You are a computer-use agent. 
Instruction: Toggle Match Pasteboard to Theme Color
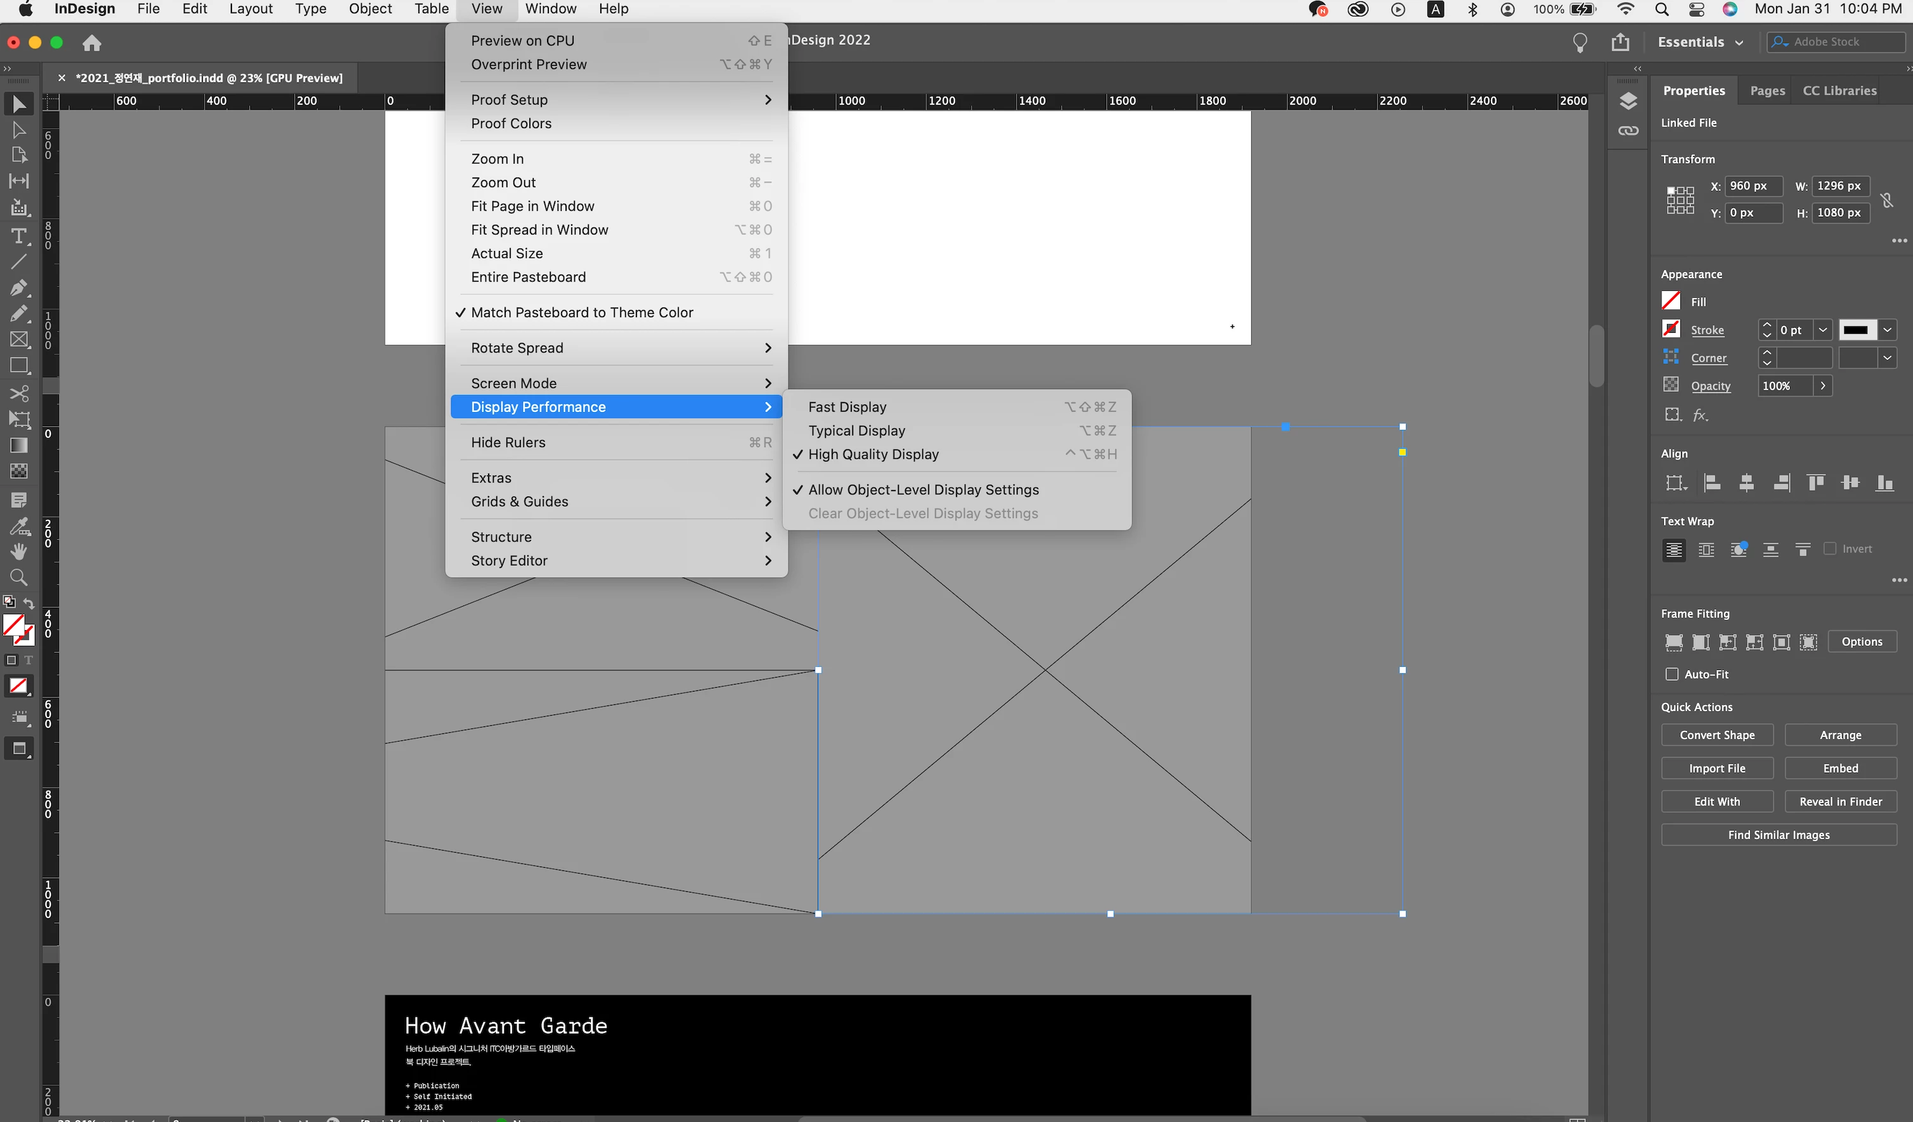(x=581, y=313)
